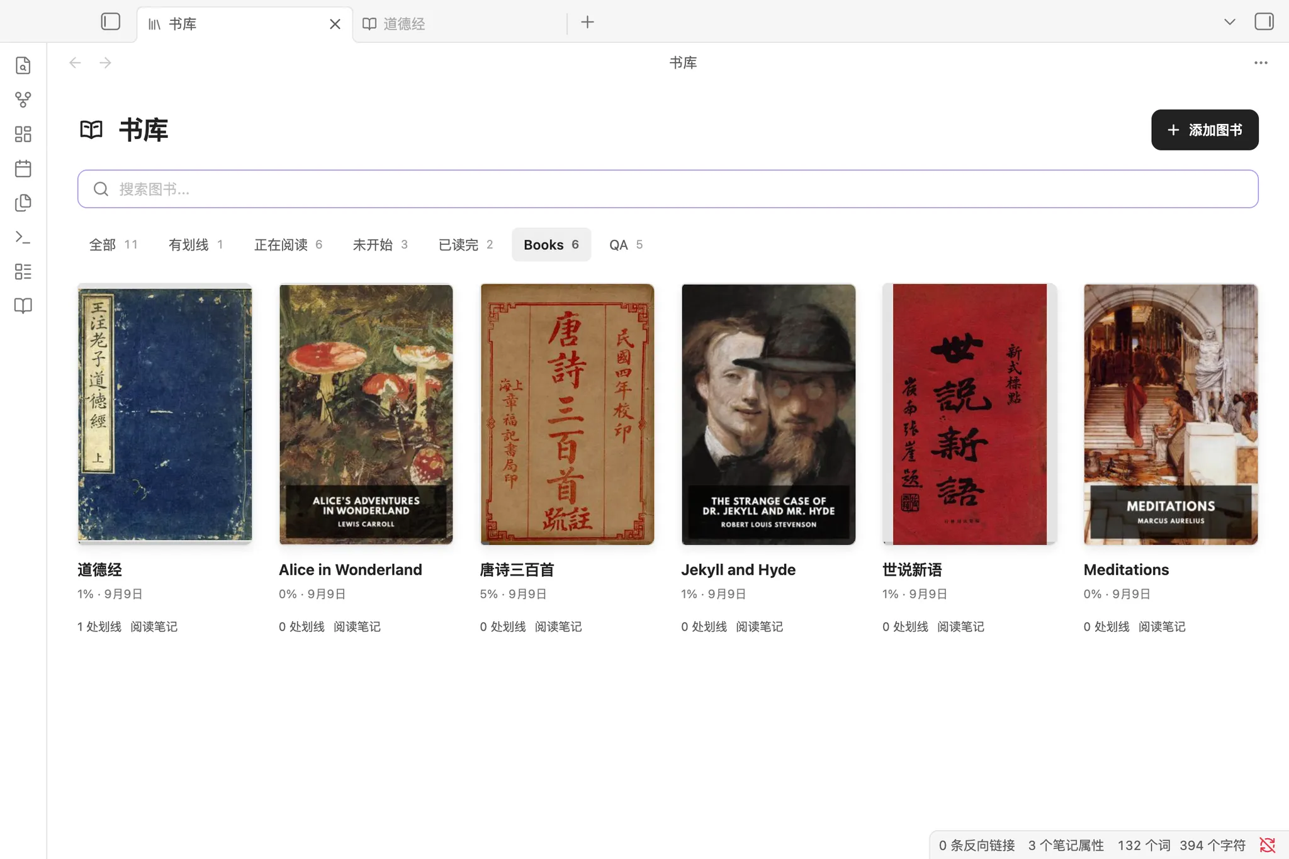The width and height of the screenshot is (1289, 859).
Task: Open the Jekyll and Hyde cover
Action: (768, 414)
